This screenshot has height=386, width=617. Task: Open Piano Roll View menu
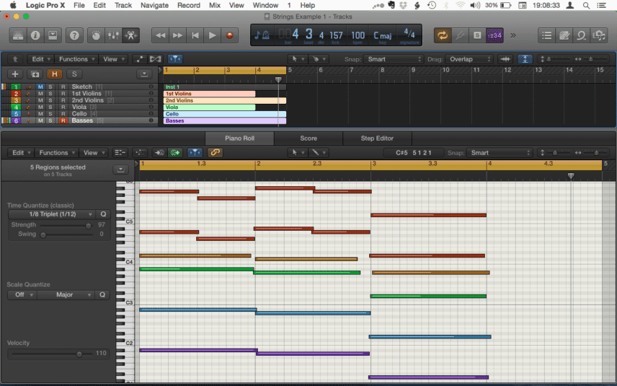pyautogui.click(x=93, y=153)
